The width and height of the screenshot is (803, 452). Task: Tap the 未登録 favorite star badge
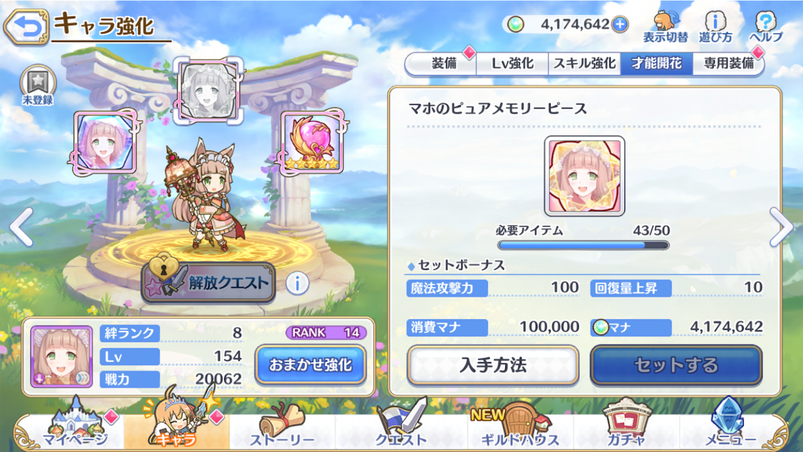[38, 87]
